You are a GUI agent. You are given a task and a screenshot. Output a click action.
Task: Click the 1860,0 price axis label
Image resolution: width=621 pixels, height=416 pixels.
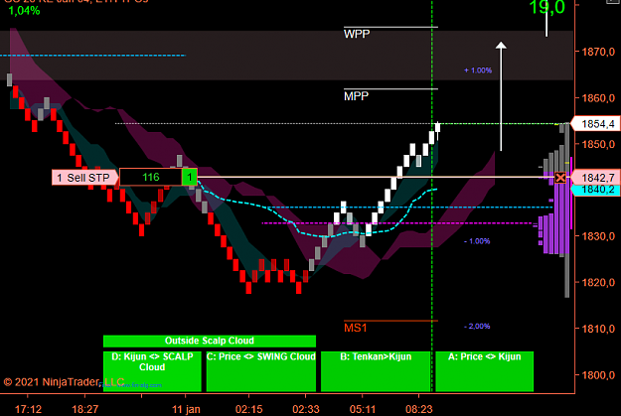coord(598,97)
